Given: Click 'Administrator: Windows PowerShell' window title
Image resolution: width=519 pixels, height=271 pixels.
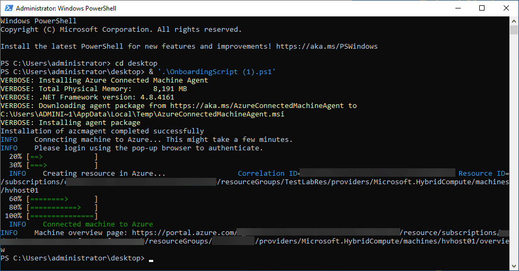Looking at the screenshot, I should [66, 8].
